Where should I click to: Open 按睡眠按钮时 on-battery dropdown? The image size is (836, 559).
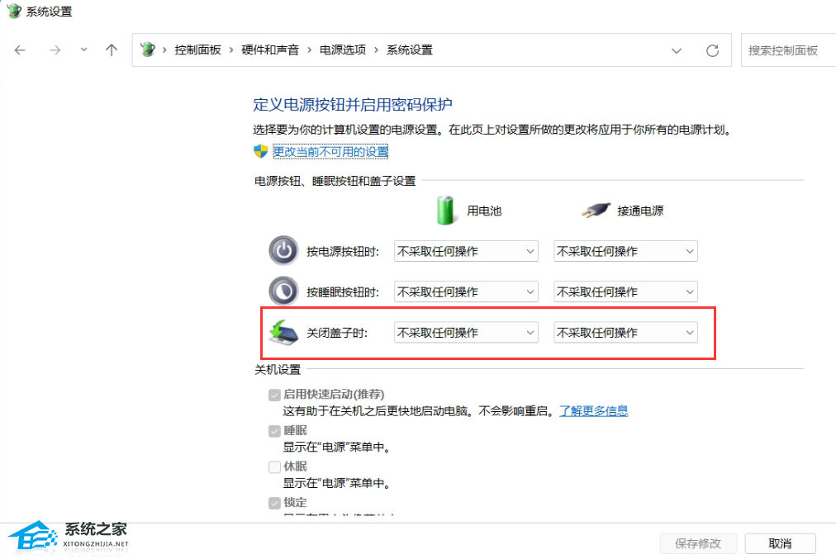[466, 291]
